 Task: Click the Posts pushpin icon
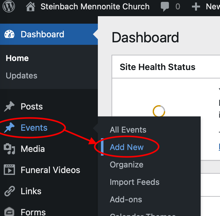click(x=9, y=106)
